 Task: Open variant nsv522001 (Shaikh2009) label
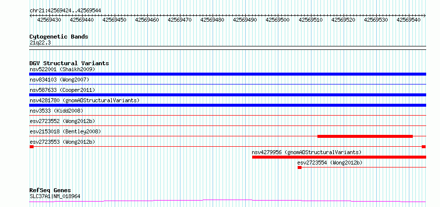pyautogui.click(x=62, y=69)
